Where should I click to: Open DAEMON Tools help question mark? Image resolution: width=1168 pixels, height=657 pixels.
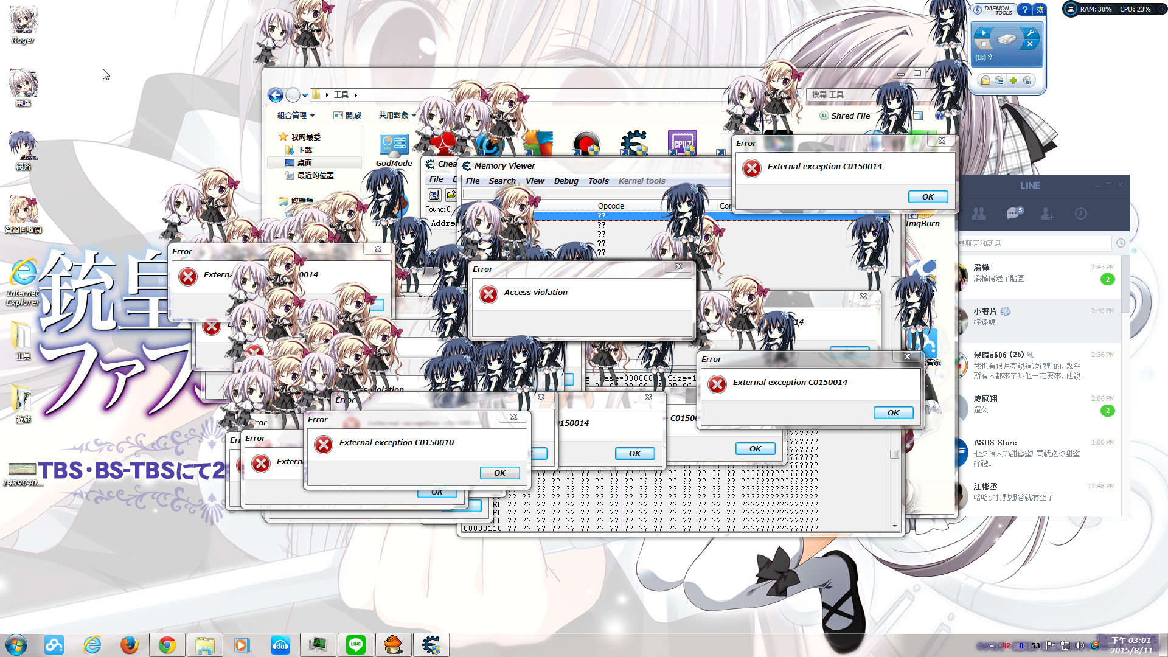click(1024, 10)
